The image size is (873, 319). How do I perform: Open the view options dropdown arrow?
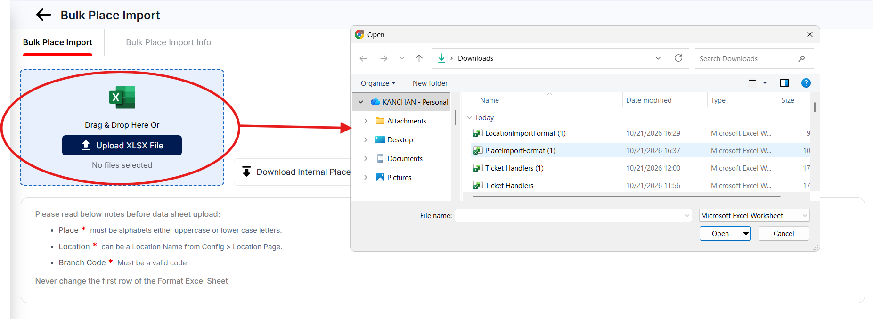(x=765, y=83)
